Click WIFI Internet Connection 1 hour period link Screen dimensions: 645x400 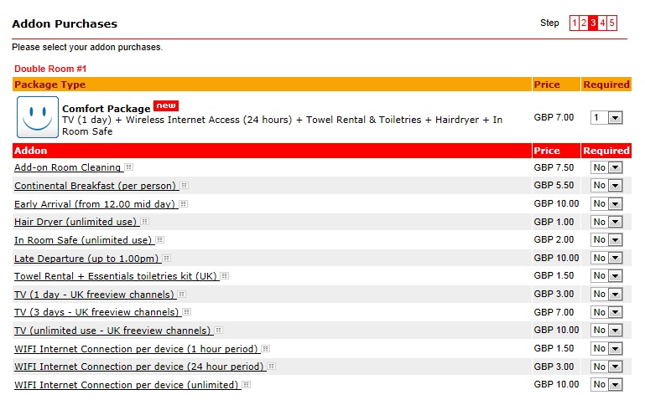click(136, 349)
